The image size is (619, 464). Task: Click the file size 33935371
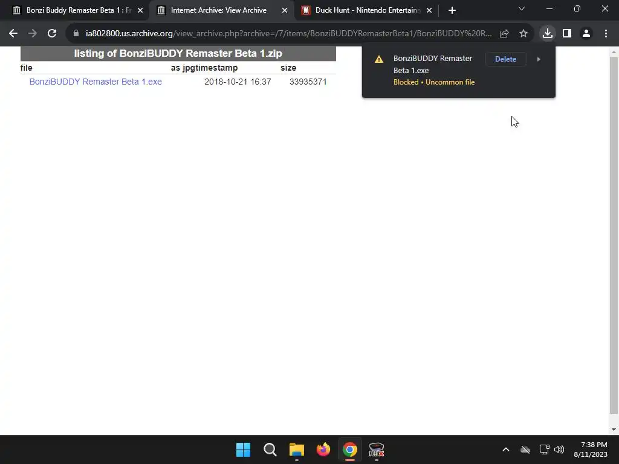click(x=308, y=82)
